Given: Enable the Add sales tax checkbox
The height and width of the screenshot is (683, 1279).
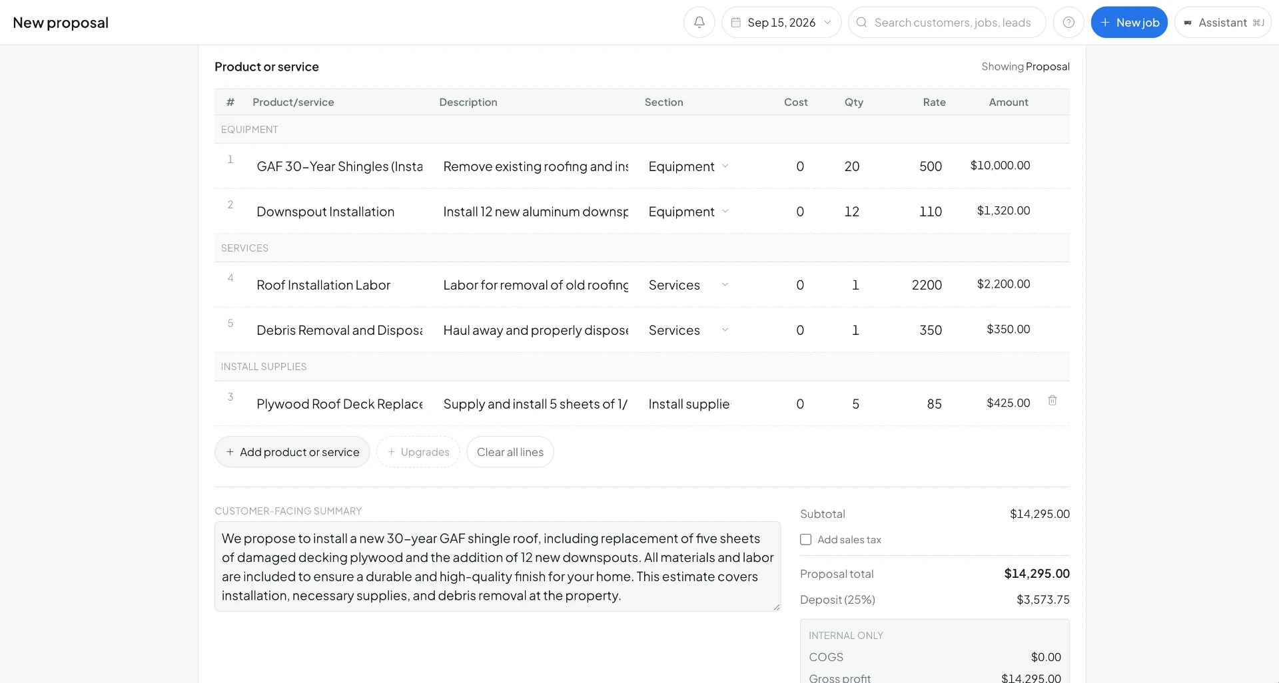Looking at the screenshot, I should (806, 540).
